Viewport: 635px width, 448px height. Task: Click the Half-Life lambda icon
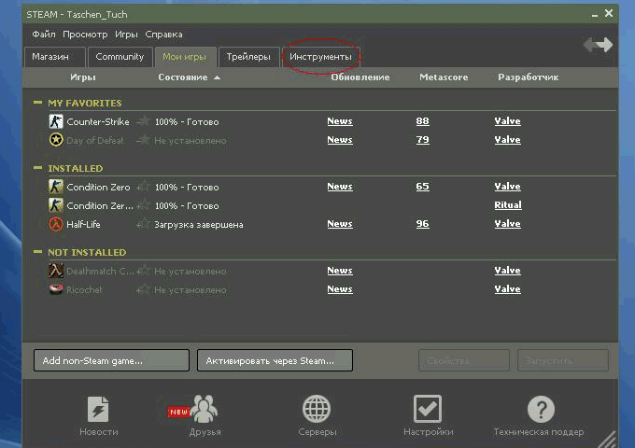[x=56, y=224]
